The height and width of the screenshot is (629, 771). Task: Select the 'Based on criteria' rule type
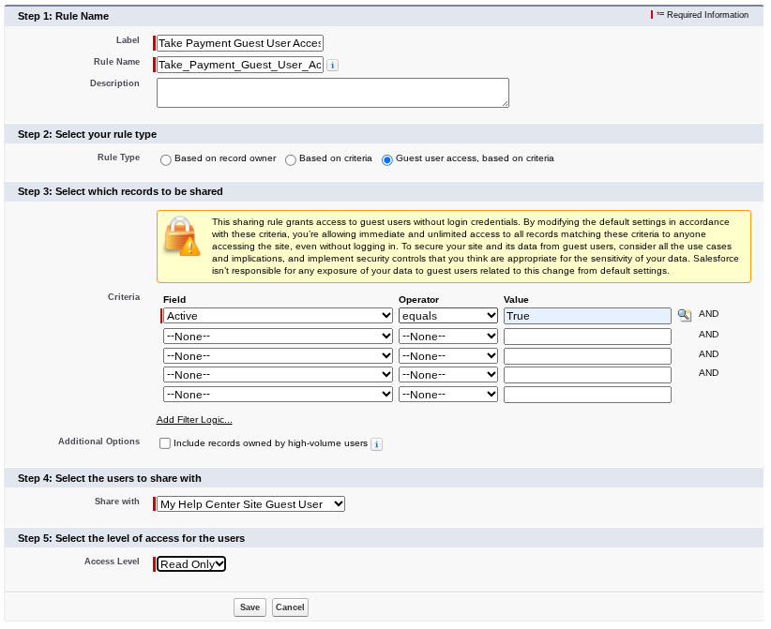tap(291, 159)
